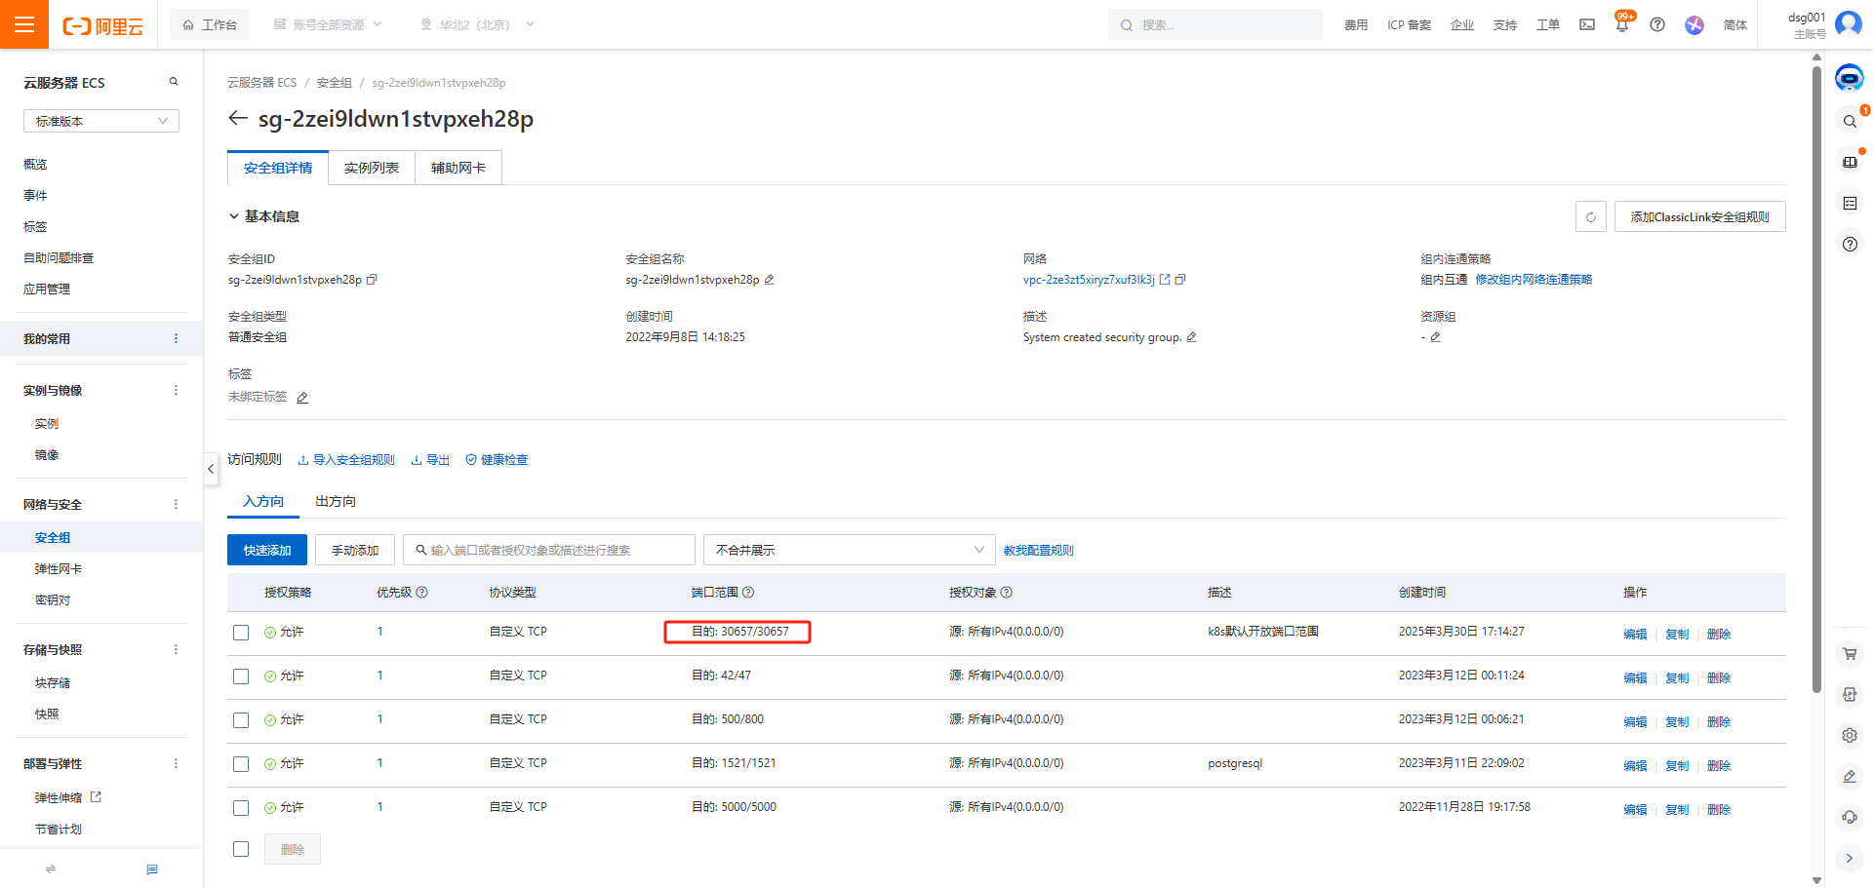Copy the security group ID
Image resolution: width=1873 pixels, height=888 pixels.
[372, 280]
